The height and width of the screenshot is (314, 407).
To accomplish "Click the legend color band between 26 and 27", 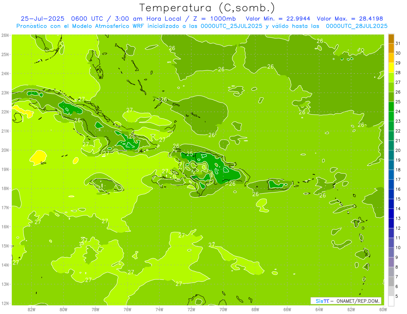I will [x=391, y=87].
